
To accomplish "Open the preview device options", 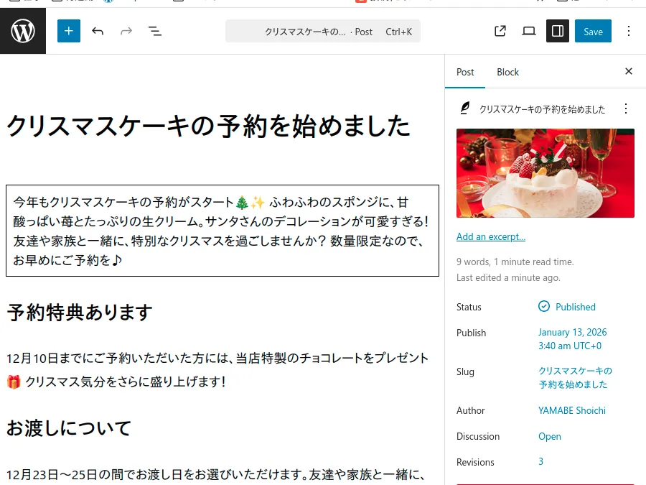I will coord(529,31).
